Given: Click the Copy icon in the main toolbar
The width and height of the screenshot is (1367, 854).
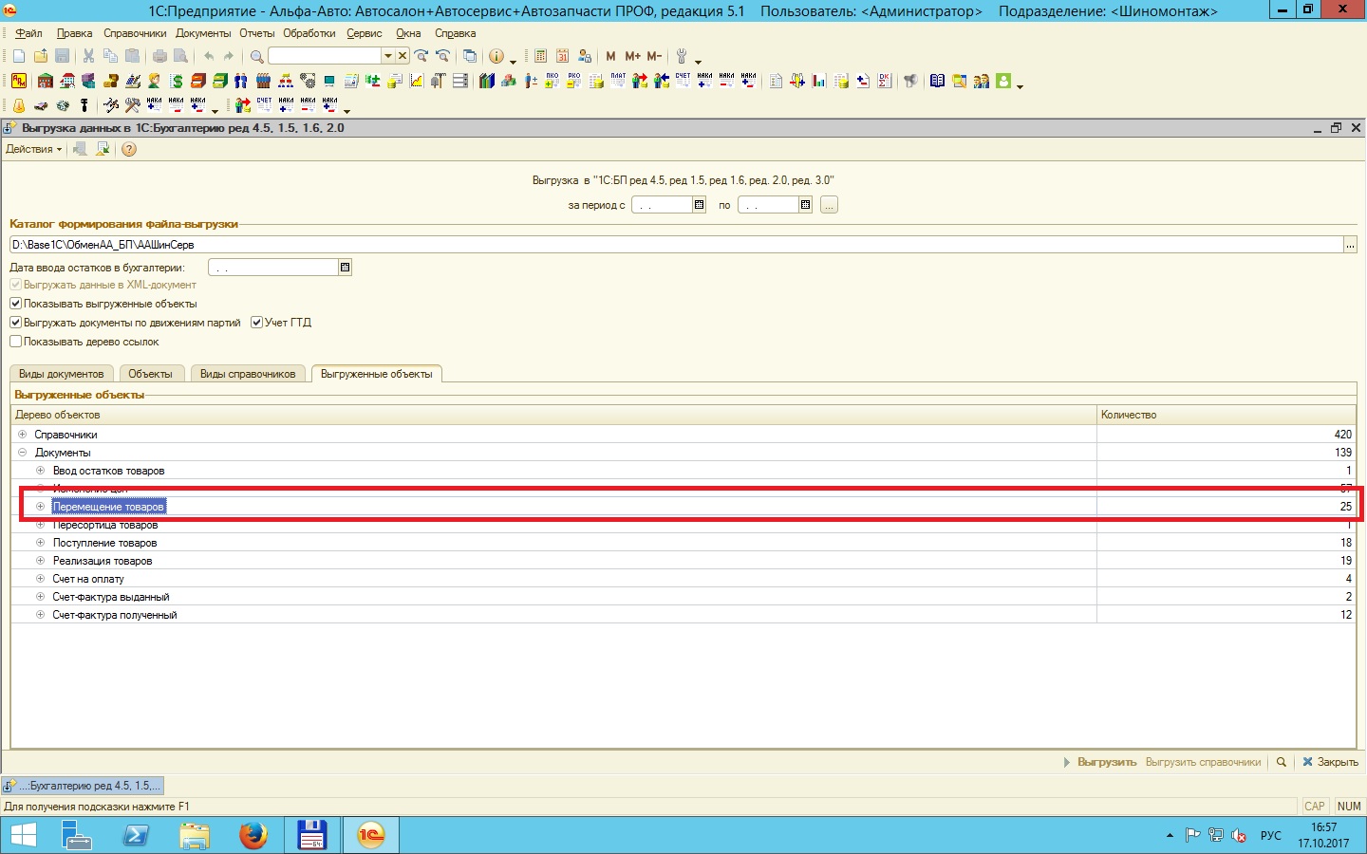Looking at the screenshot, I should (110, 56).
